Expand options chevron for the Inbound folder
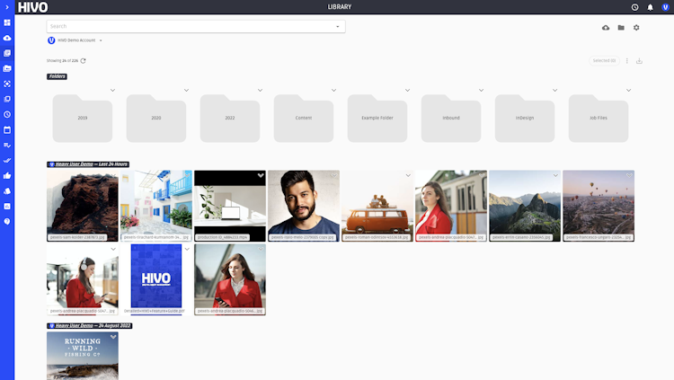The height and width of the screenshot is (380, 674). (x=481, y=90)
